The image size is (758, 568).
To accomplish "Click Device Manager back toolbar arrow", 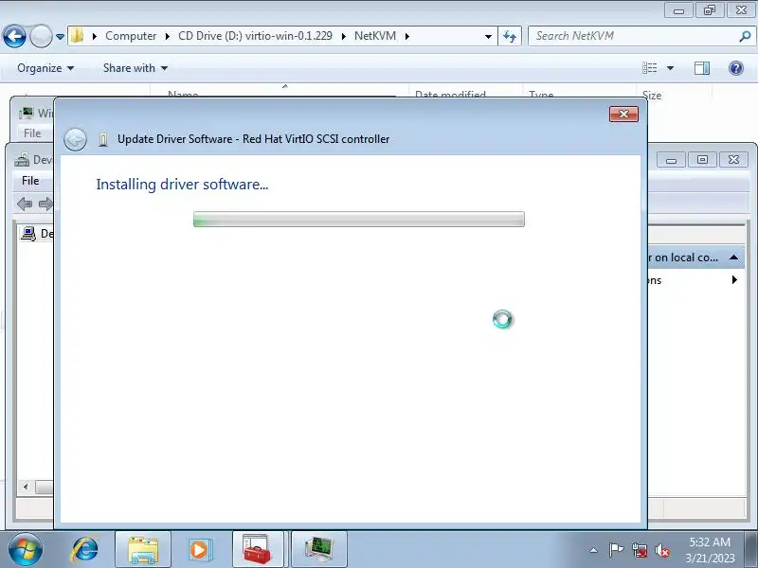I will tap(25, 204).
